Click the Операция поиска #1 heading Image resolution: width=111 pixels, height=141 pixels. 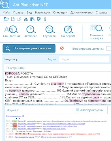pyautogui.click(x=15, y=116)
